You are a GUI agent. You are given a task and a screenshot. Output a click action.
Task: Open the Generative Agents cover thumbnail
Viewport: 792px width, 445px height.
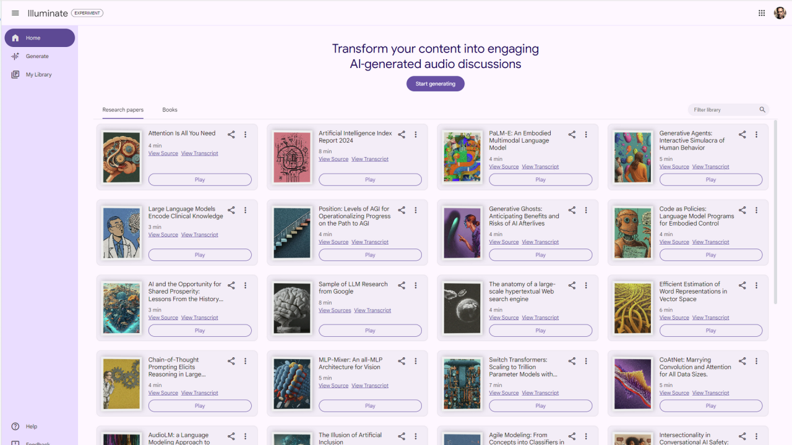click(x=632, y=157)
